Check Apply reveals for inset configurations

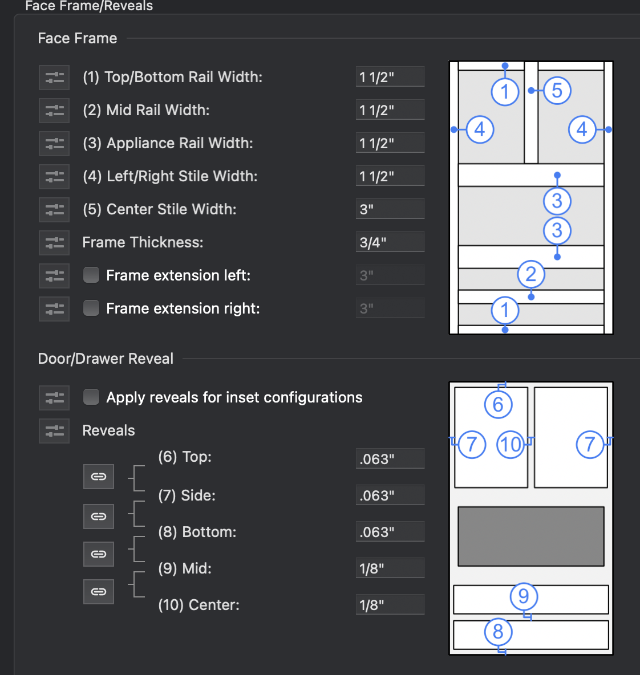pyautogui.click(x=91, y=397)
